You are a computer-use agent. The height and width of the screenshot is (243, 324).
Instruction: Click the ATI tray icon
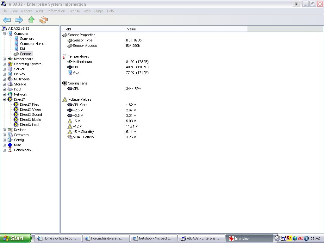point(301,238)
